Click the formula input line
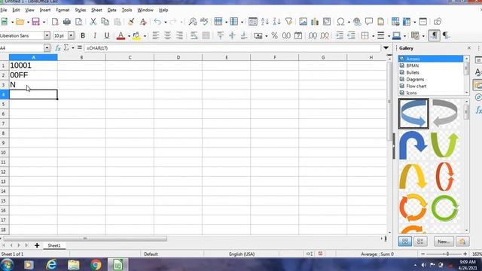 pyautogui.click(x=233, y=48)
